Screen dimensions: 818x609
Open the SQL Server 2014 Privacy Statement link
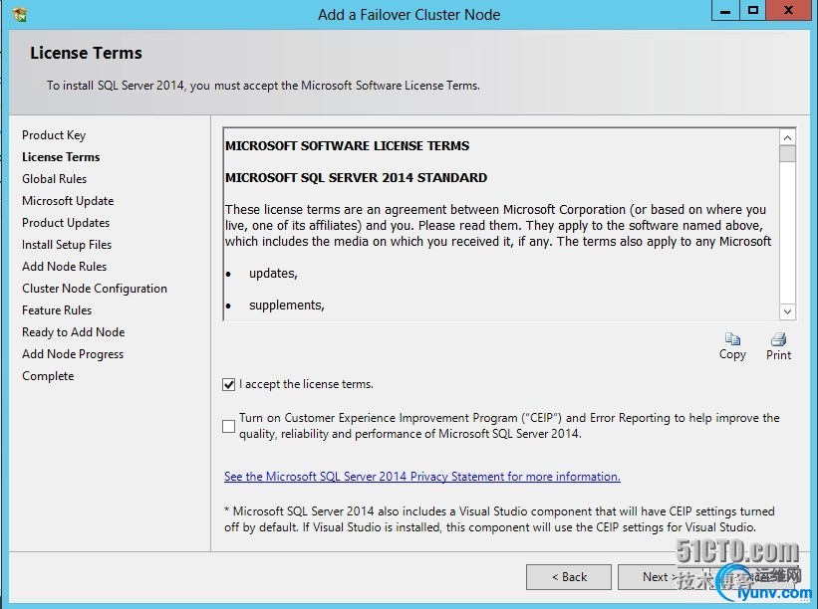pyautogui.click(x=422, y=477)
